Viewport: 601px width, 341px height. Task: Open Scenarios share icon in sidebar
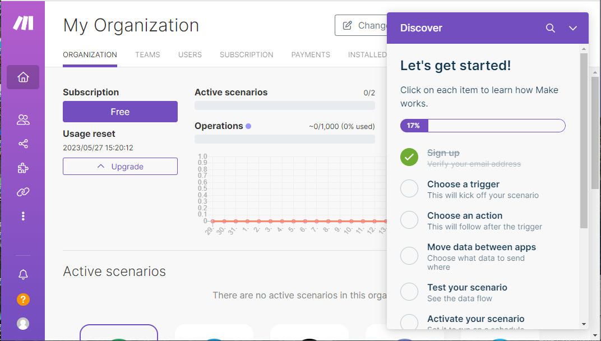tap(23, 144)
